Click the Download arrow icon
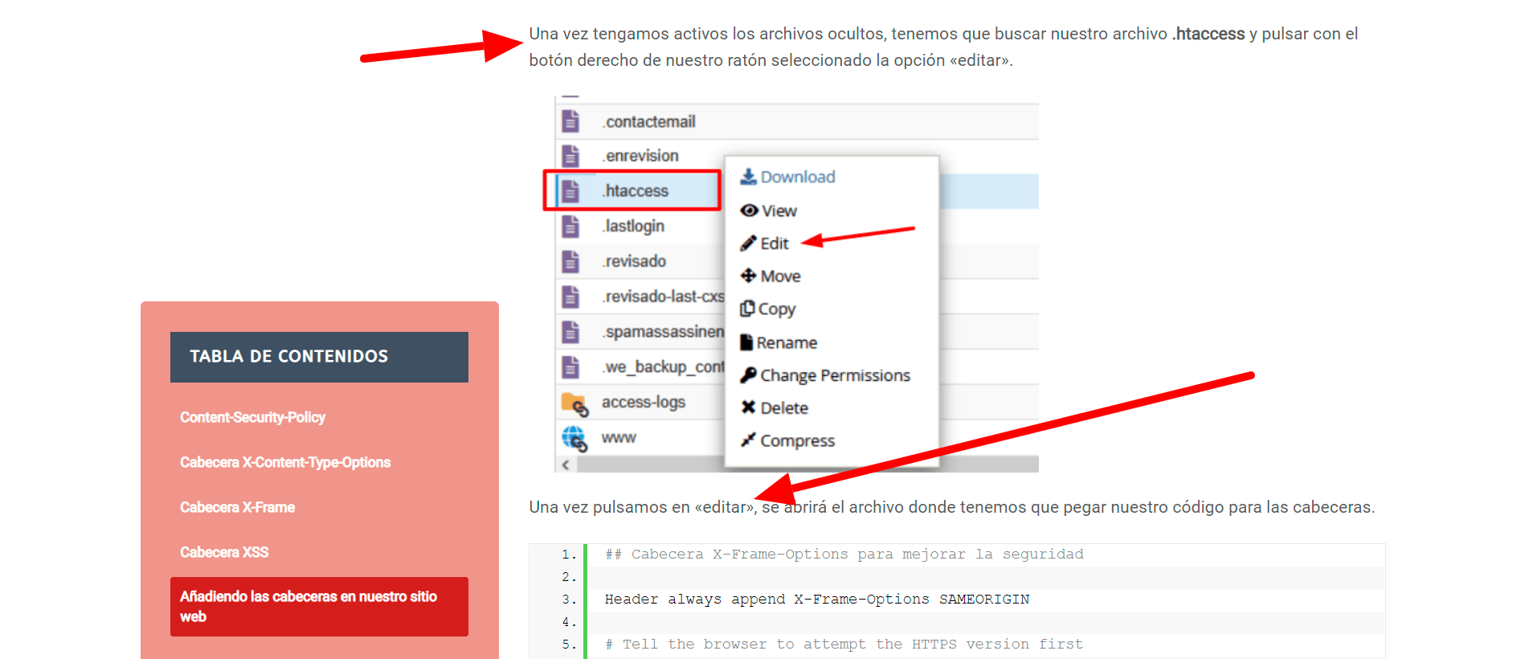The image size is (1525, 659). point(748,177)
